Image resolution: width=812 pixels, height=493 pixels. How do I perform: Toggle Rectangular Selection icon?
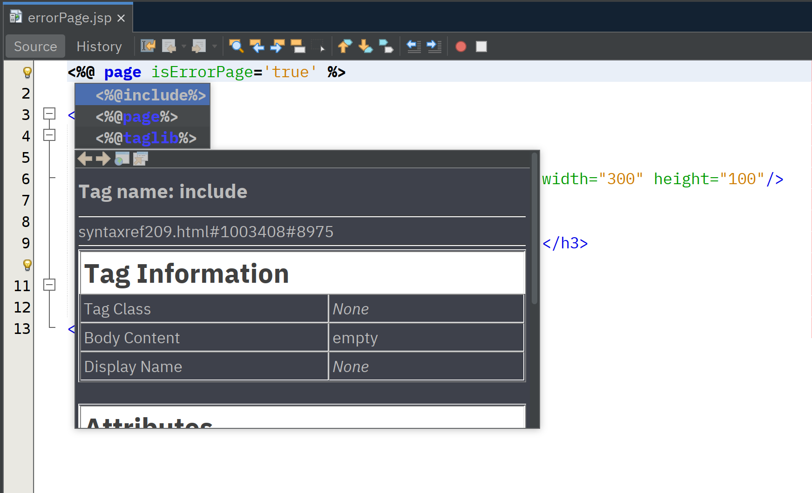pyautogui.click(x=318, y=46)
